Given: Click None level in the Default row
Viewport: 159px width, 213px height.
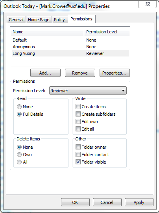Looking at the screenshot, I should pos(91,40).
